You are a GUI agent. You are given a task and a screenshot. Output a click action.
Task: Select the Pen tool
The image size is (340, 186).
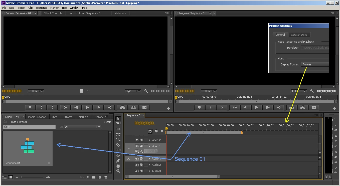[118, 161]
